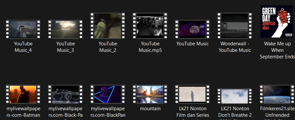Select the YouTube Music_3 video file icon
The image size is (295, 120).
click(x=65, y=29)
